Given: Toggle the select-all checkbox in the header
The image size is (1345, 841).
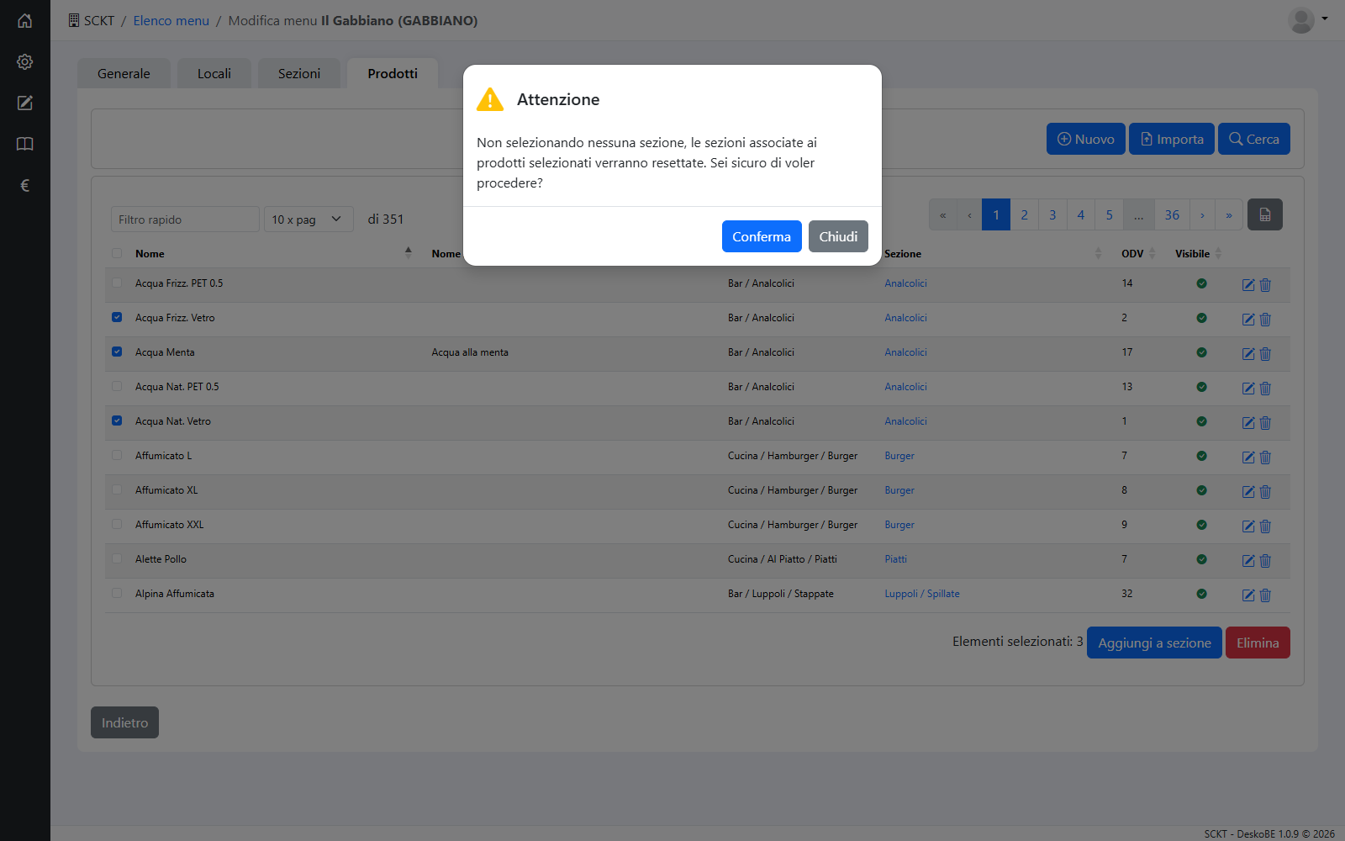Looking at the screenshot, I should (117, 253).
